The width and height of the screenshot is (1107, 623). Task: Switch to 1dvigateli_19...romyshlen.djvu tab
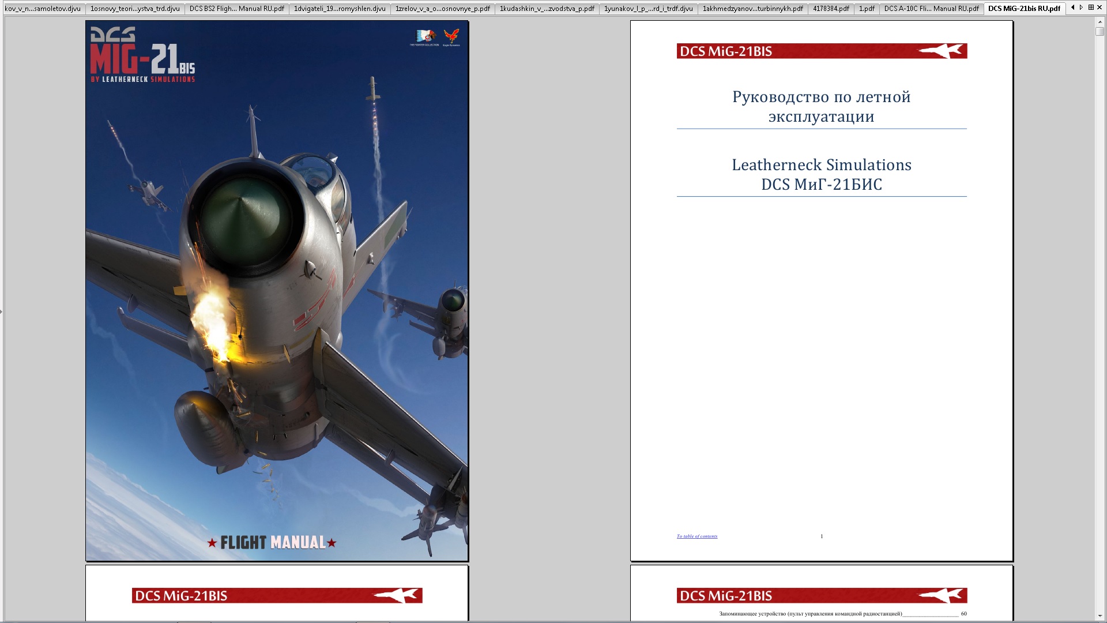pos(340,9)
